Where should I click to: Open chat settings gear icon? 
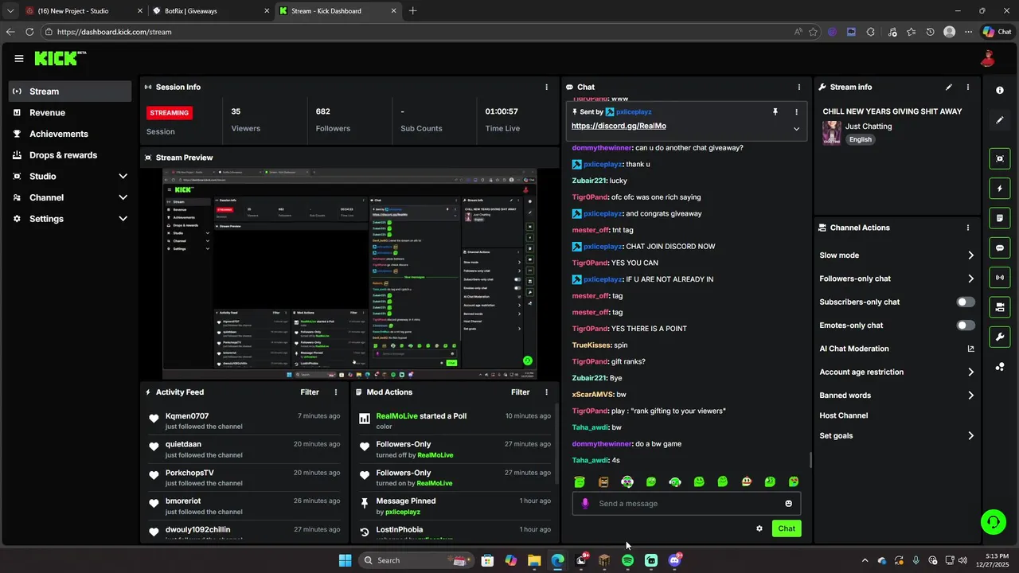pyautogui.click(x=759, y=528)
